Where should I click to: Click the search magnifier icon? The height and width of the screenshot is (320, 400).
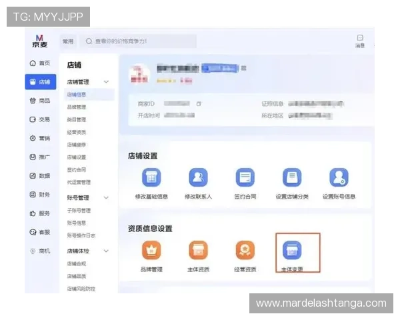click(89, 41)
